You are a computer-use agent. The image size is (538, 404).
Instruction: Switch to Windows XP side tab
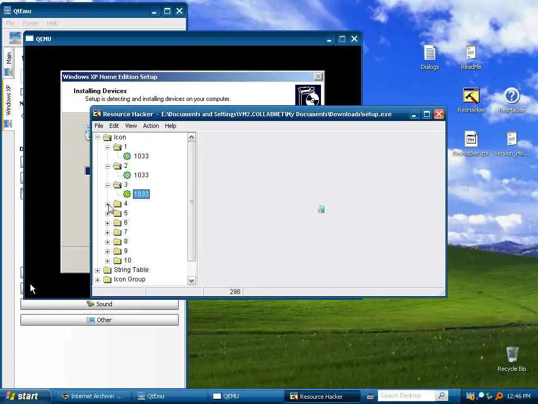click(8, 105)
